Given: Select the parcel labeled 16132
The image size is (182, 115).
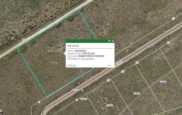Looking at the screenshot, I should tap(136, 93).
